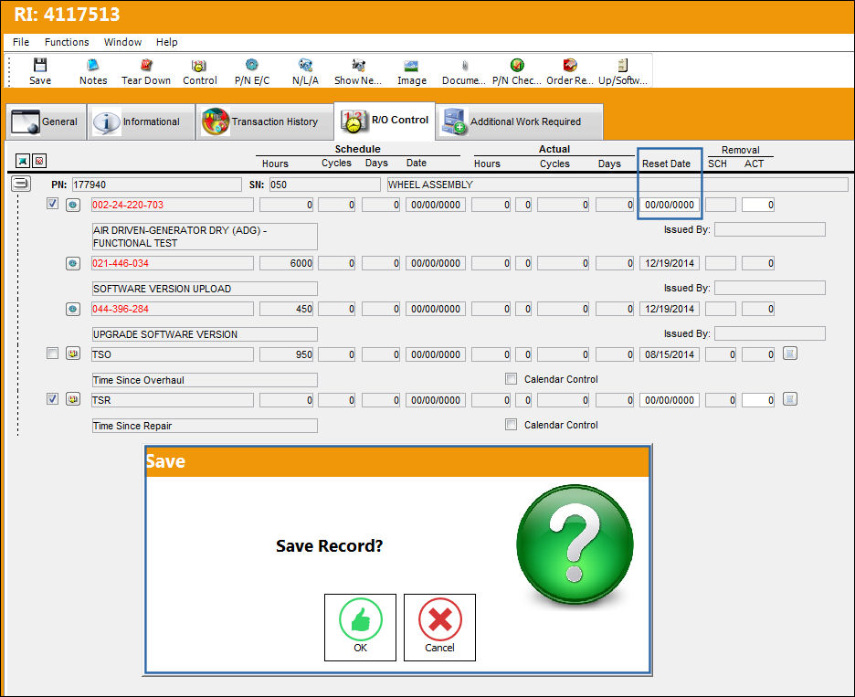This screenshot has width=855, height=697.
Task: Switch to the Transaction History tab
Action: [265, 121]
